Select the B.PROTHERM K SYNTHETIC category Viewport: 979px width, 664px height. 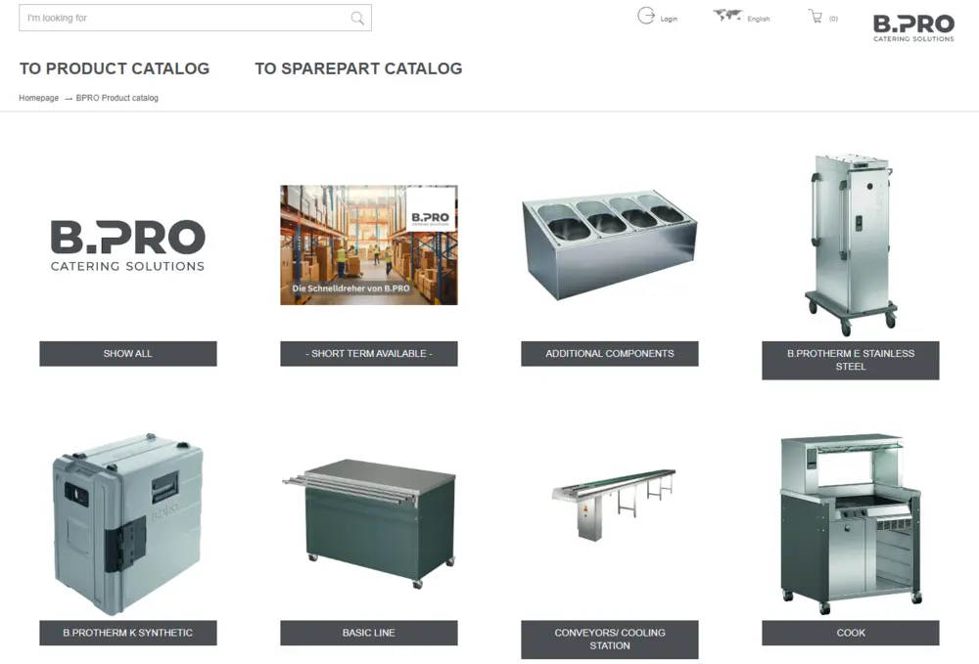pos(127,633)
